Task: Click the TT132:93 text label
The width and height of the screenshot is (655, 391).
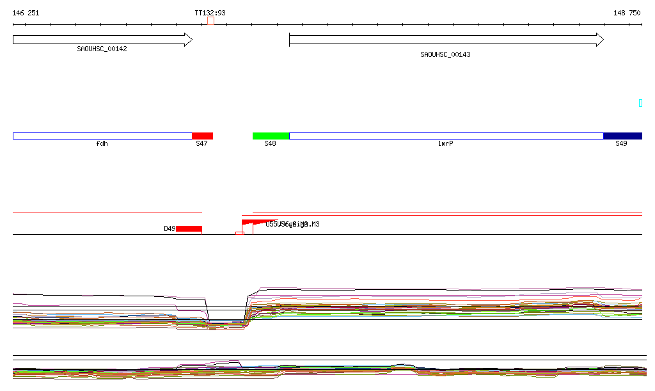Action: pyautogui.click(x=210, y=13)
